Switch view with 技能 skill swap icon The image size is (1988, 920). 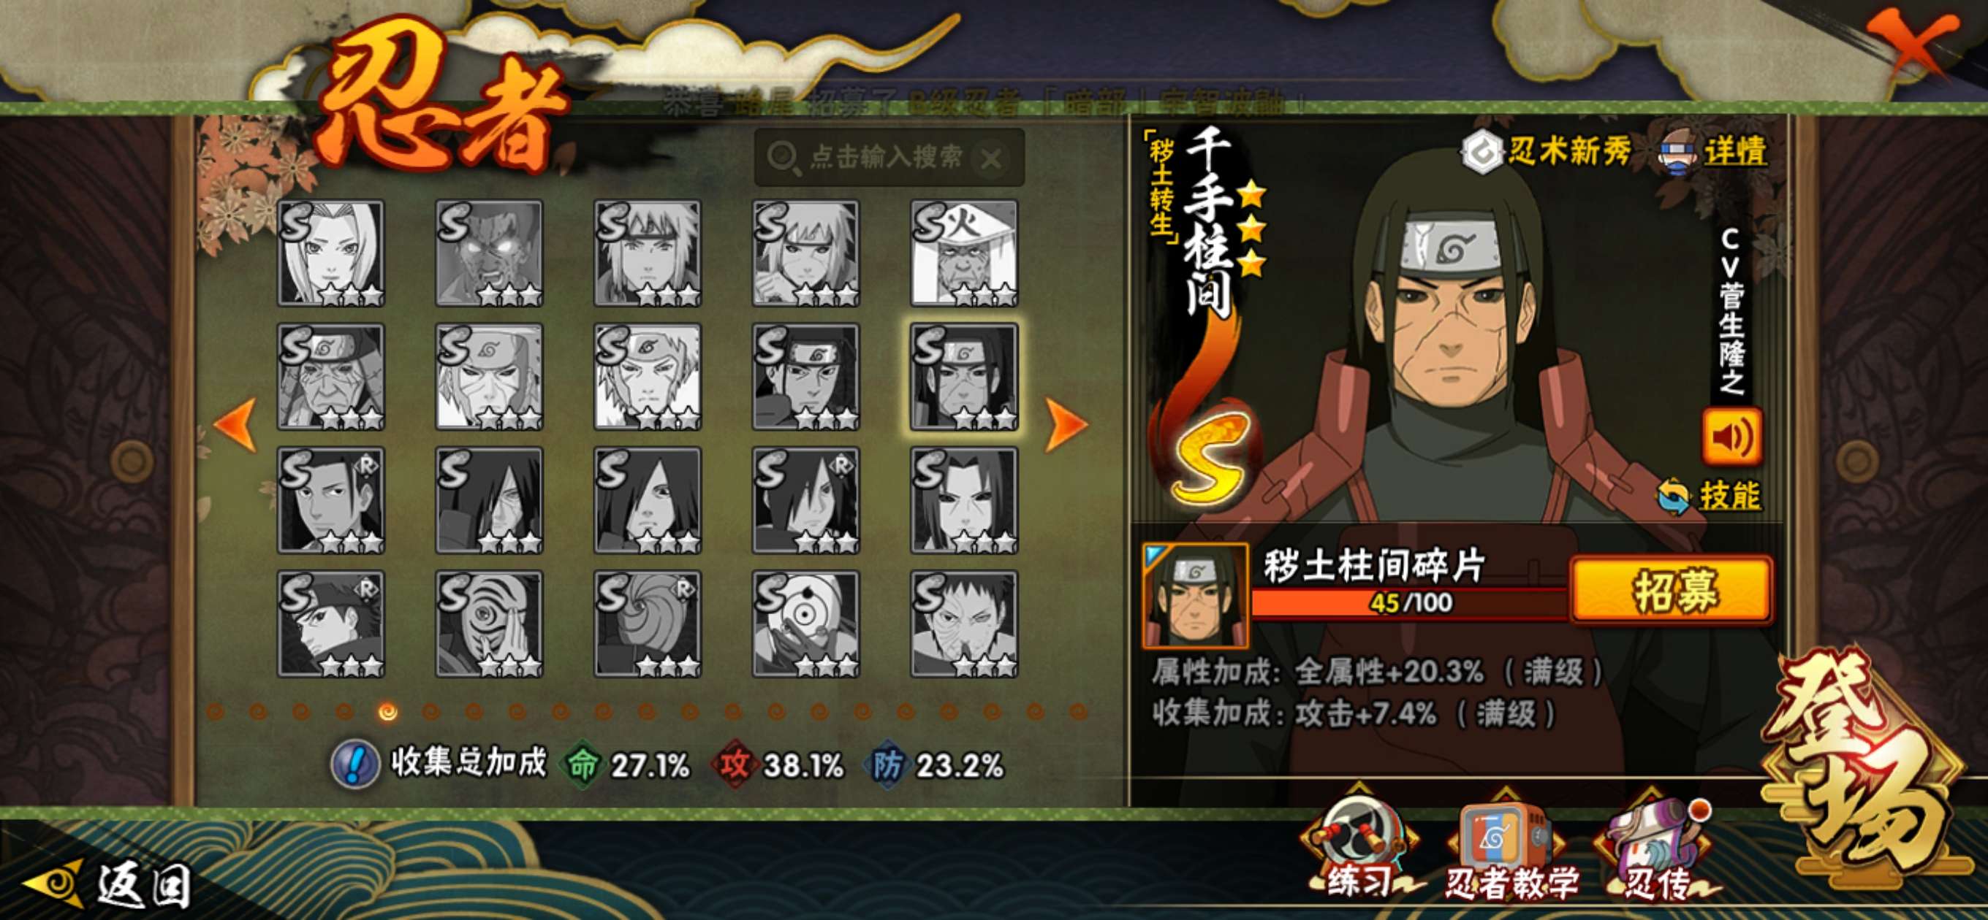coord(1710,495)
